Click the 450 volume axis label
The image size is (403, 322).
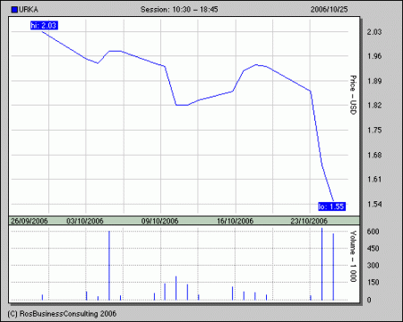[x=373, y=249]
